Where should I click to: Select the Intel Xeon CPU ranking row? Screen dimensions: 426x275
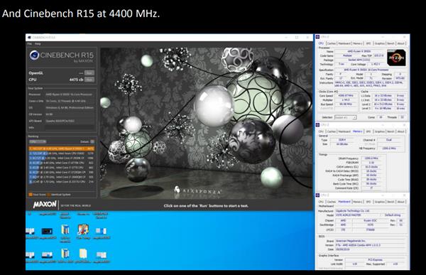tap(62, 153)
